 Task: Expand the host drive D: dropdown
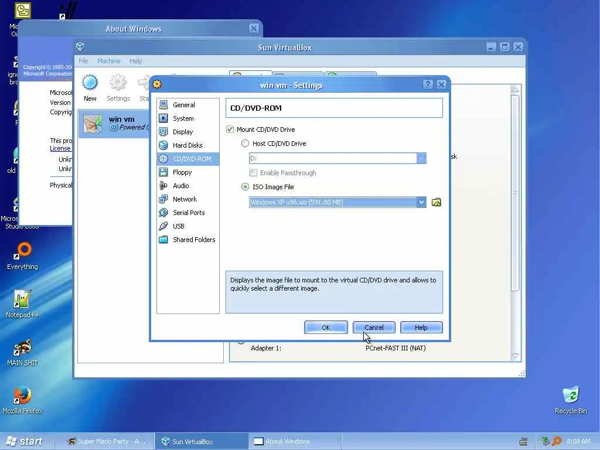(x=421, y=158)
